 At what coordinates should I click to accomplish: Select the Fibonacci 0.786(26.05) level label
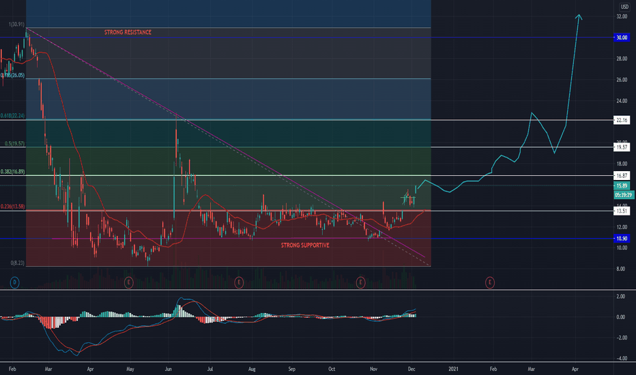coord(12,76)
